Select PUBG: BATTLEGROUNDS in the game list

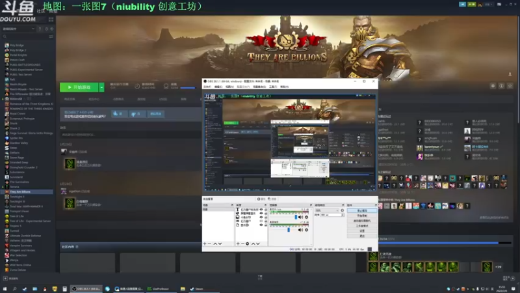pos(25,64)
